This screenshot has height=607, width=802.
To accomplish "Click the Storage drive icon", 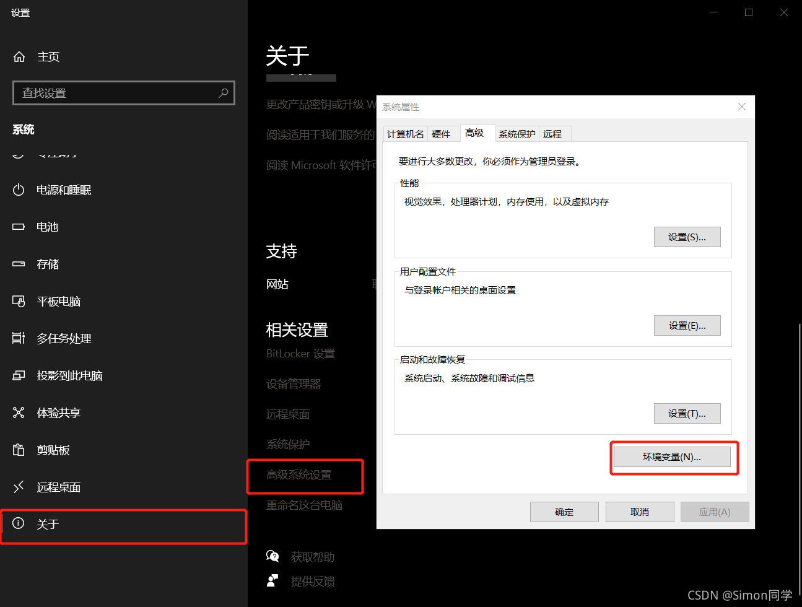I will click(x=19, y=264).
